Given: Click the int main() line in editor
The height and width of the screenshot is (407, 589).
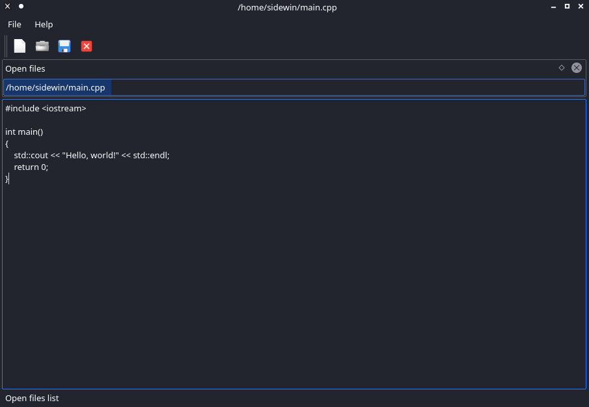Looking at the screenshot, I should coord(24,132).
